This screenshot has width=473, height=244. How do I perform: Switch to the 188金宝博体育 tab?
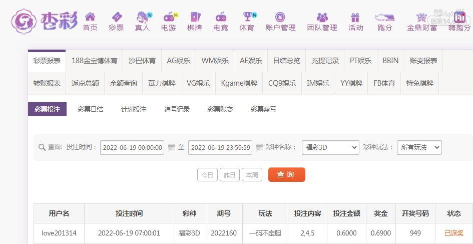tap(95, 61)
